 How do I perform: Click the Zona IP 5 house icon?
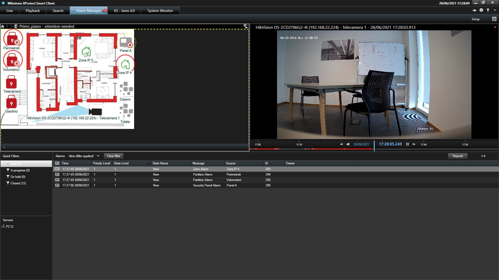(x=86, y=52)
